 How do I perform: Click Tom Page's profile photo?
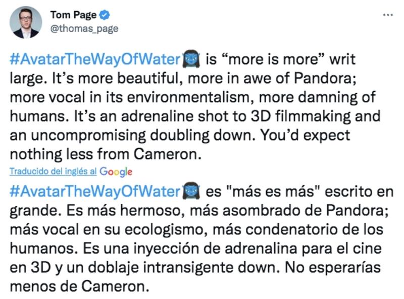point(27,22)
